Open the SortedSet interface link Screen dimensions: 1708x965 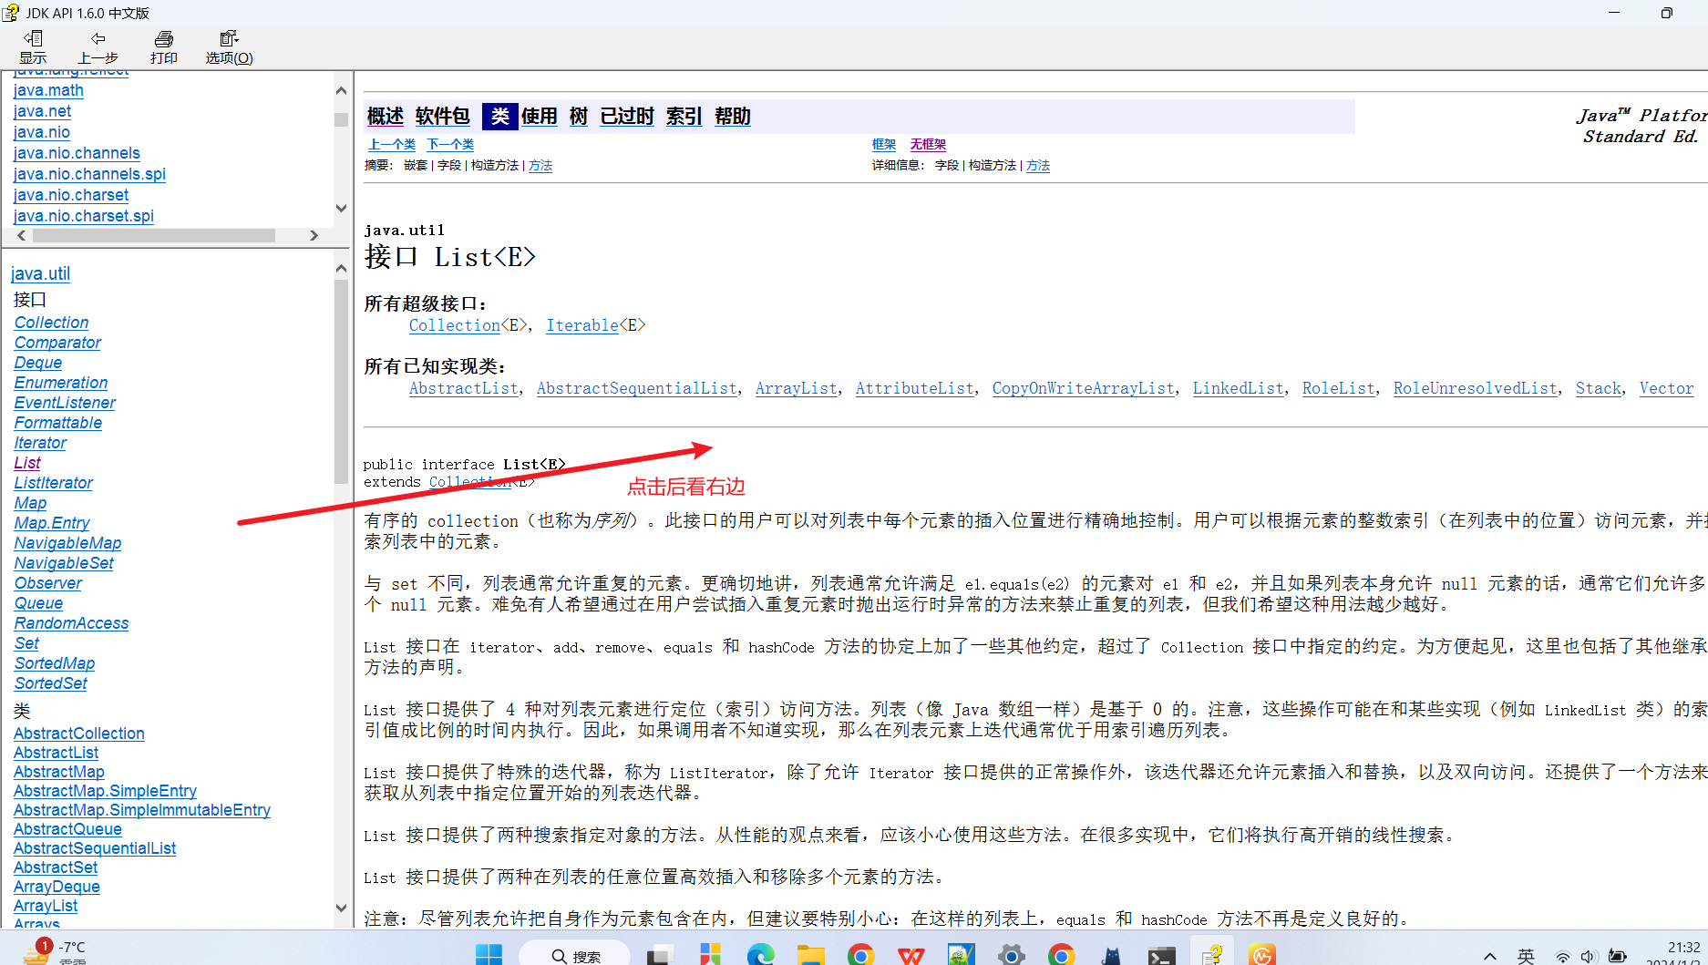coord(51,683)
